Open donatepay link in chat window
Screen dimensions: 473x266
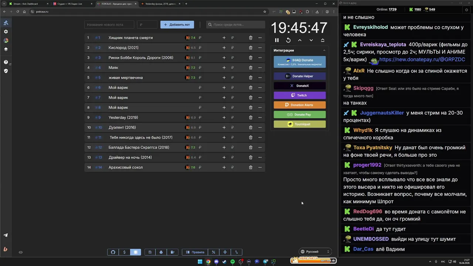422,59
